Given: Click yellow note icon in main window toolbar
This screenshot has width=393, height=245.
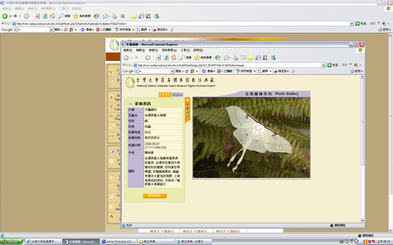Looking at the screenshot, I should coord(134,16).
